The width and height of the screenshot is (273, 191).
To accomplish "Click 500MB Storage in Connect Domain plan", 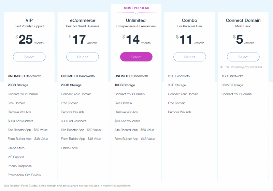I will (x=232, y=85).
